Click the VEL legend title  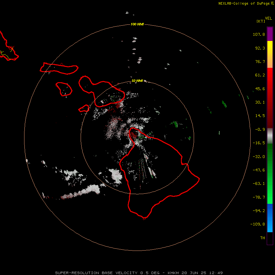tap(268, 18)
